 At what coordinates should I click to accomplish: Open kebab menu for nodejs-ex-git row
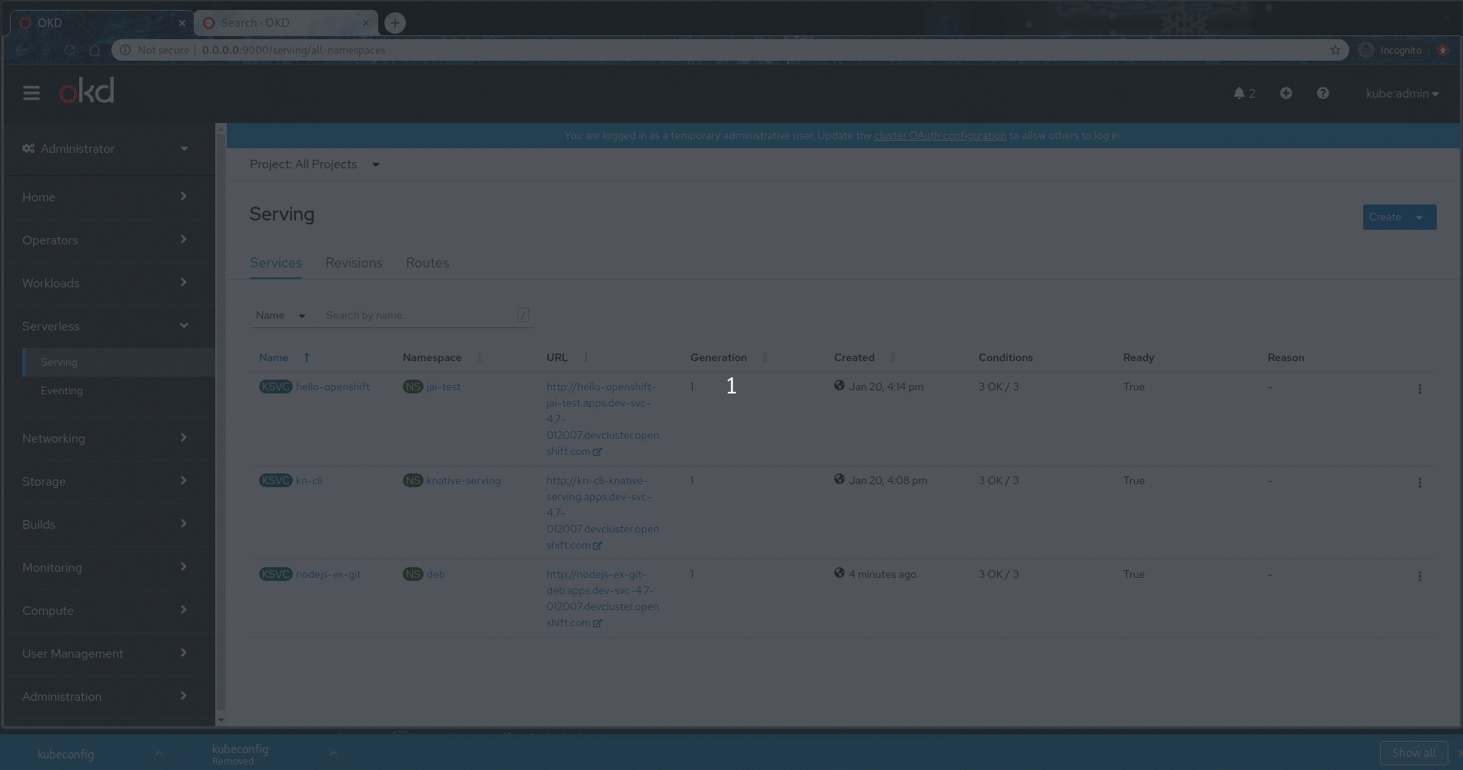1420,576
